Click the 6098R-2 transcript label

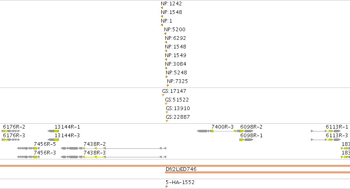(251, 127)
